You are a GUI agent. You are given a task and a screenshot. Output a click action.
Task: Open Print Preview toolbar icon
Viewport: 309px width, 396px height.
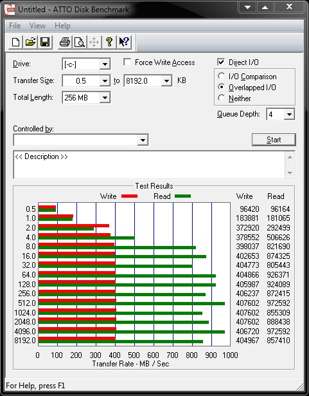[x=80, y=42]
